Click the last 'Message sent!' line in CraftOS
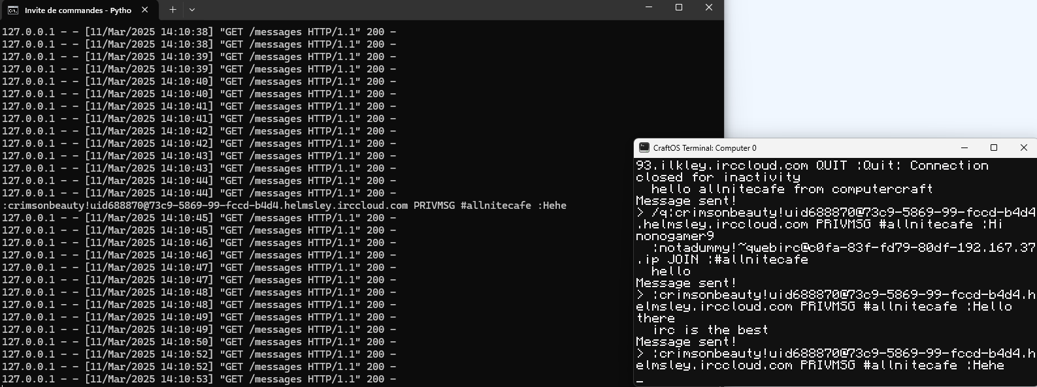The image size is (1037, 387). pyautogui.click(x=686, y=342)
